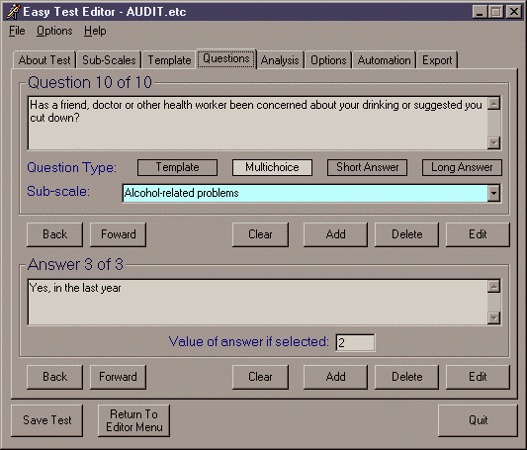The height and width of the screenshot is (450, 527).
Task: Go Forward to next answer
Action: point(118,377)
